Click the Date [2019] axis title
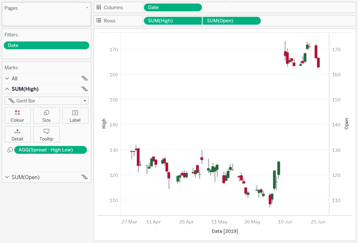Viewport: 358px width, 243px height. pyautogui.click(x=225, y=231)
